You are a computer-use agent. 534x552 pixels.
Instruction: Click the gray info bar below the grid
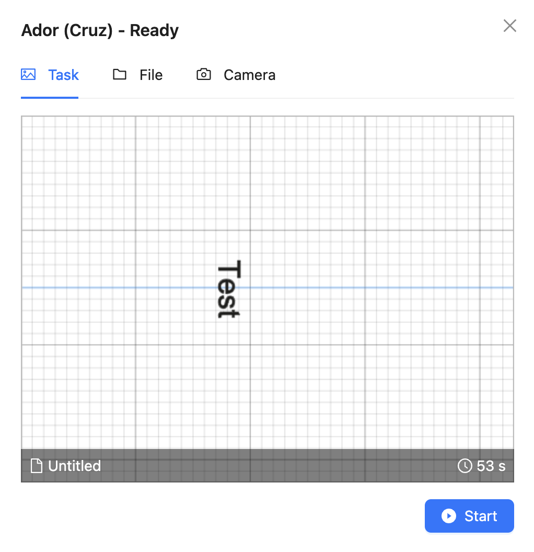[268, 466]
